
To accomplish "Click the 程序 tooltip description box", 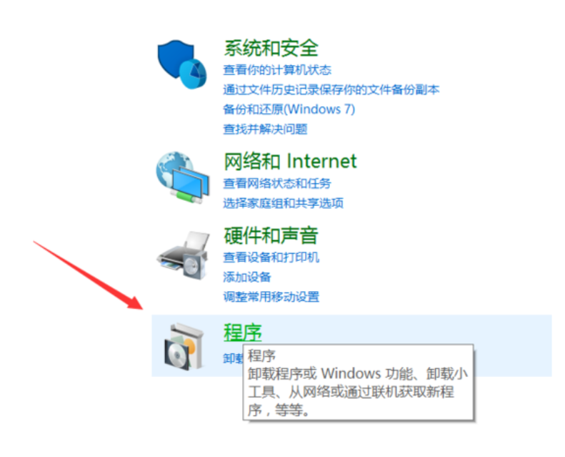I will 358,383.
